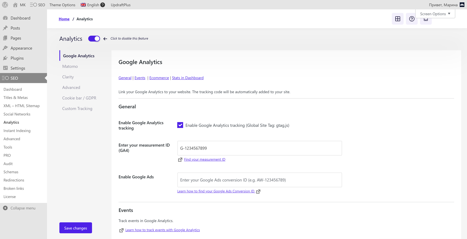Open the English language dropdown
This screenshot has width=467, height=239.
coord(90,5)
